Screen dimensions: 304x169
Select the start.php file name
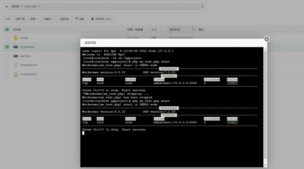[25, 56]
